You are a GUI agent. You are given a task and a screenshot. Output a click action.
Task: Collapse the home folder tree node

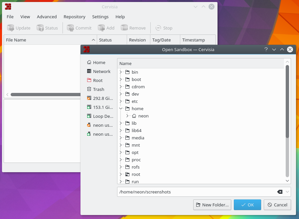(x=121, y=109)
